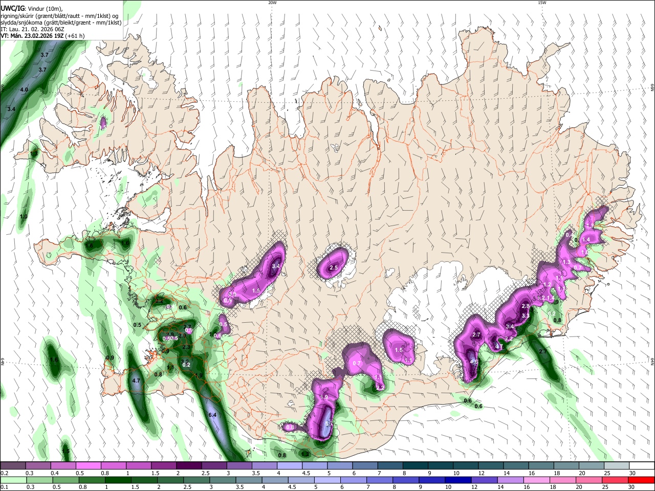This screenshot has height=491, width=655.
Task: Select the 'VT: Mán. 23.02.2026 19Z (+61 h)' line
Action: pyautogui.click(x=42, y=36)
